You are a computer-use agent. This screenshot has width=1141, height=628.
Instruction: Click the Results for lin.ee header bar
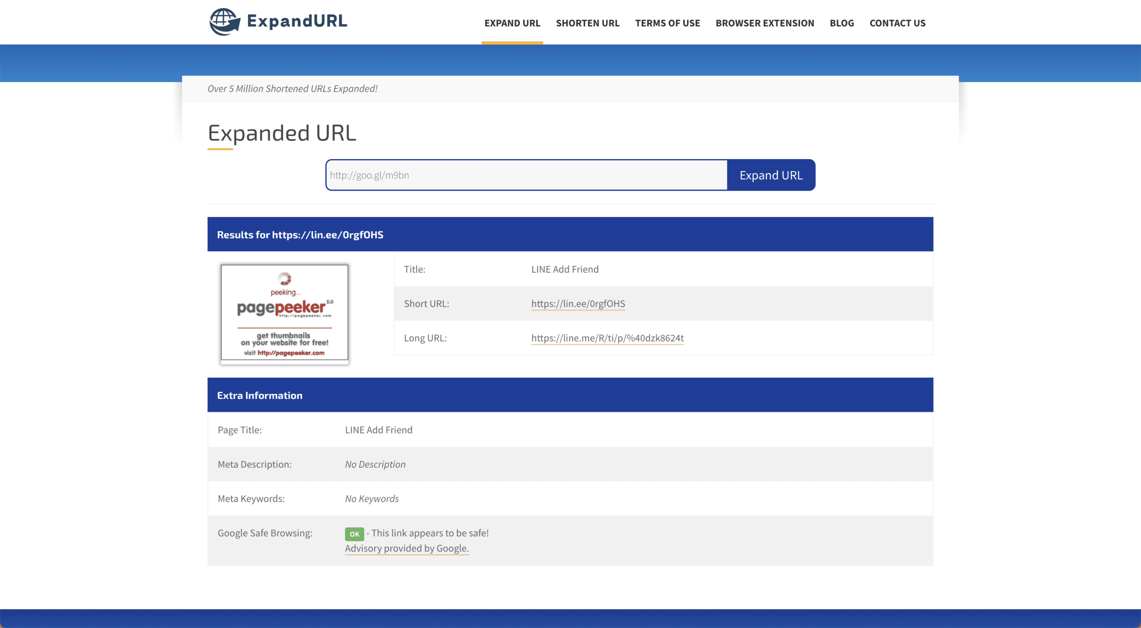pyautogui.click(x=570, y=234)
